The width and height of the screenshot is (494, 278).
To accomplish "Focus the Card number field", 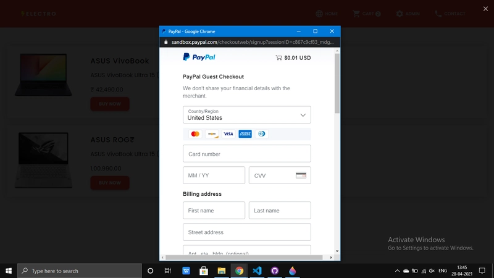I will (247, 154).
